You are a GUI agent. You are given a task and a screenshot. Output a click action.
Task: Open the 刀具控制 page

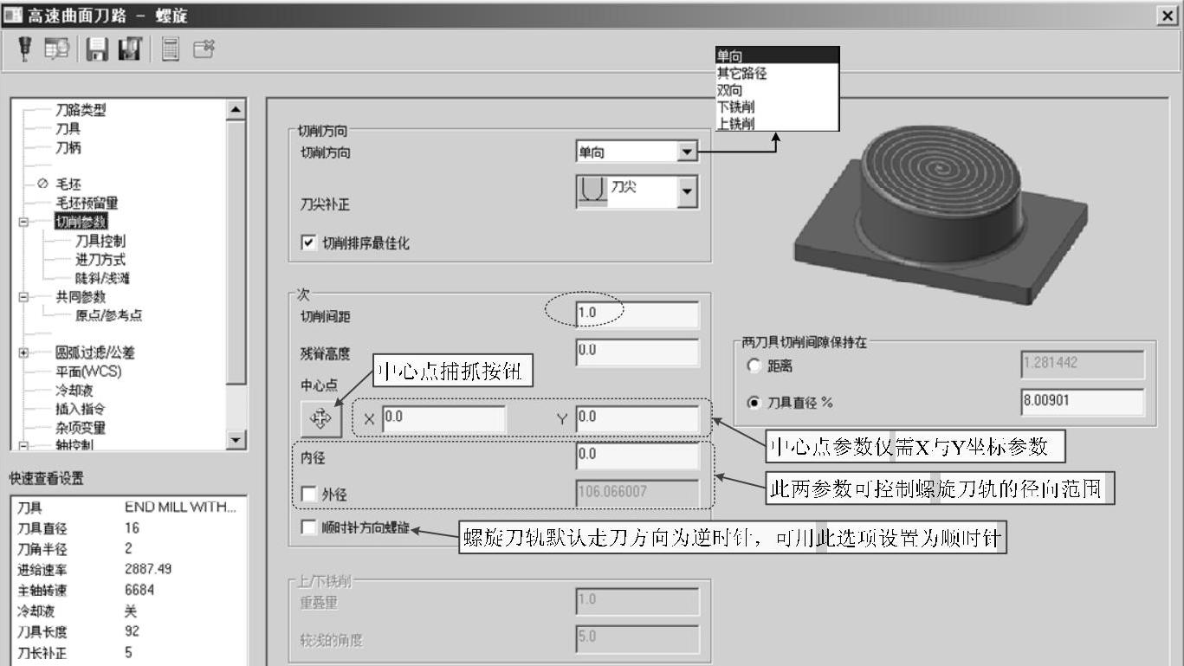100,240
